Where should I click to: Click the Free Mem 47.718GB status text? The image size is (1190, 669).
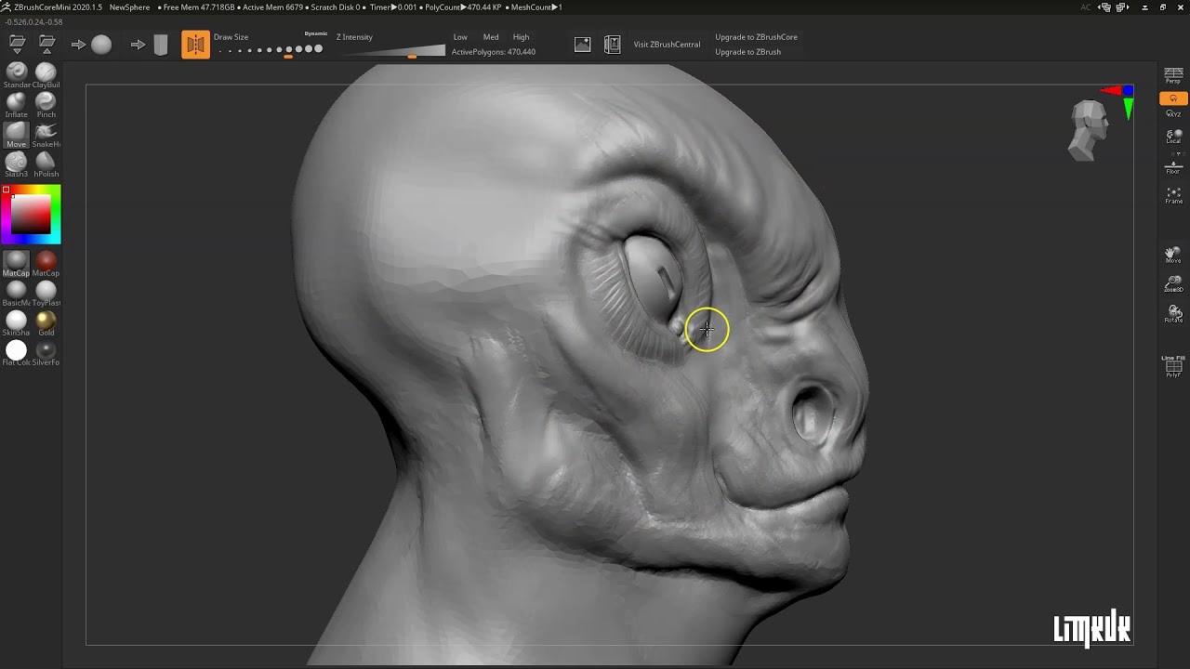point(199,7)
